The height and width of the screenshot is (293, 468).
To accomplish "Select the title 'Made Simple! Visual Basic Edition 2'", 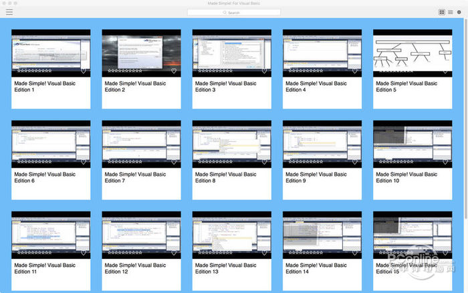I will tap(135, 86).
